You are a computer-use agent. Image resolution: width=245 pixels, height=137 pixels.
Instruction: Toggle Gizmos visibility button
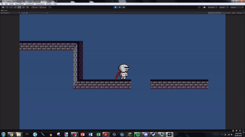pyautogui.click(x=239, y=13)
